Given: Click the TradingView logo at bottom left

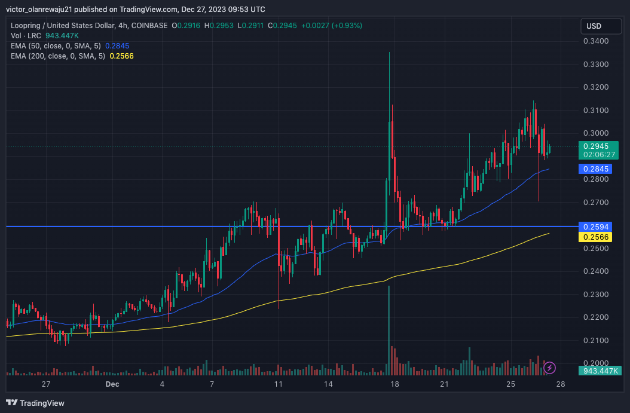Looking at the screenshot, I should tap(35, 403).
